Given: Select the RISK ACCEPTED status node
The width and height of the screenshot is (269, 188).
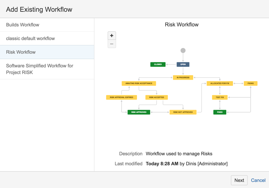Looking at the screenshot, I should [x=156, y=97].
